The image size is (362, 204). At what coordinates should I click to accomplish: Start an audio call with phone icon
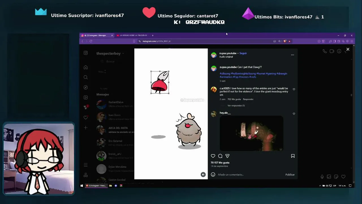click(x=325, y=51)
